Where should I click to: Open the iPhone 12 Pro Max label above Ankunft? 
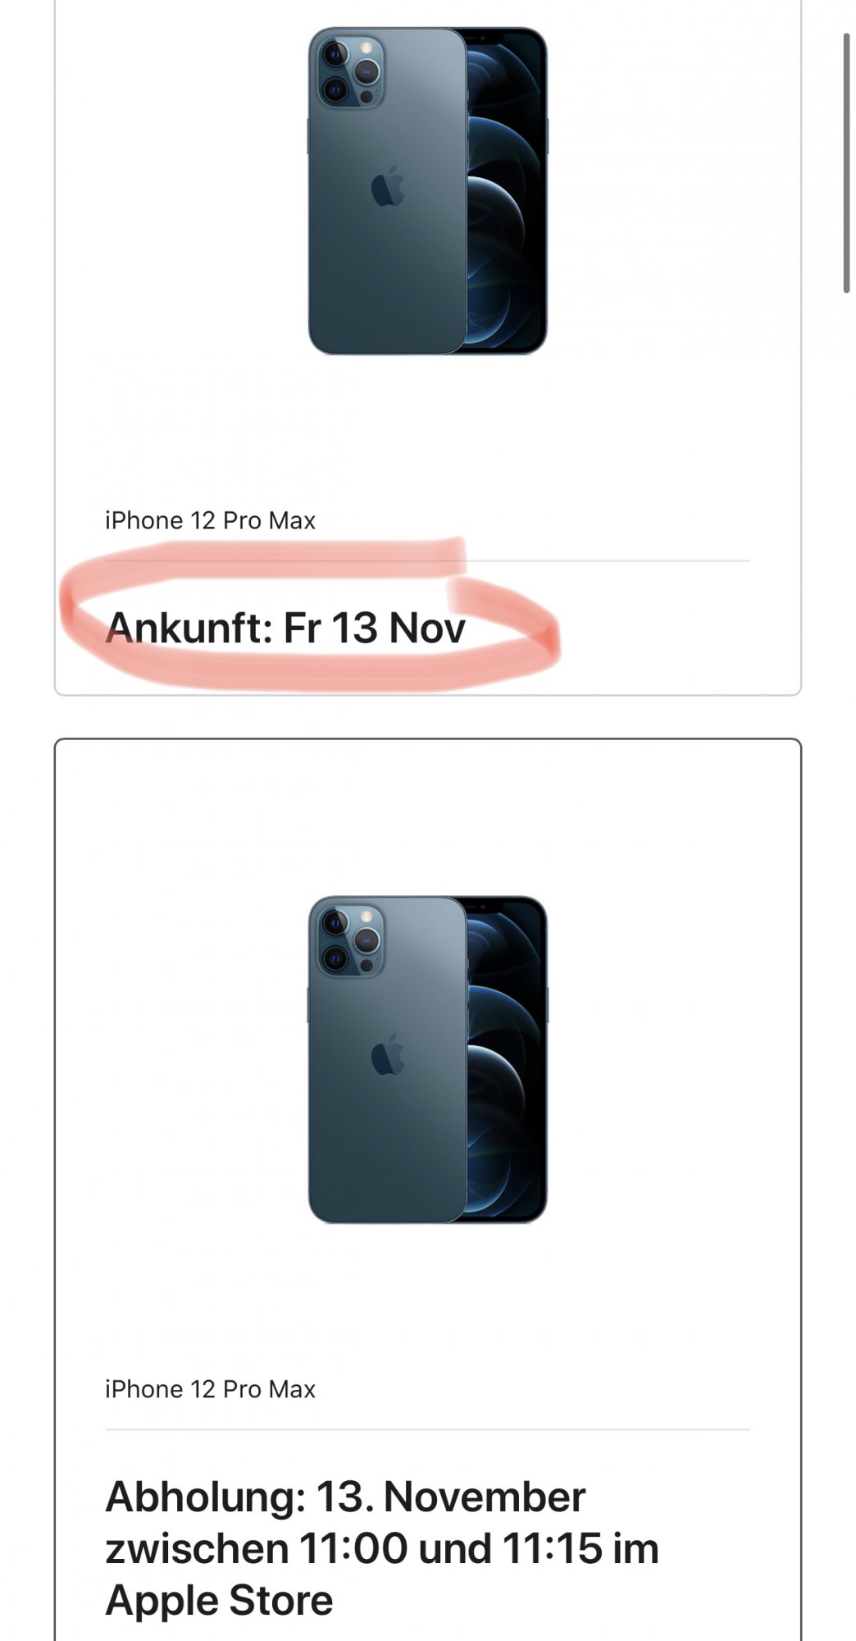pos(210,521)
